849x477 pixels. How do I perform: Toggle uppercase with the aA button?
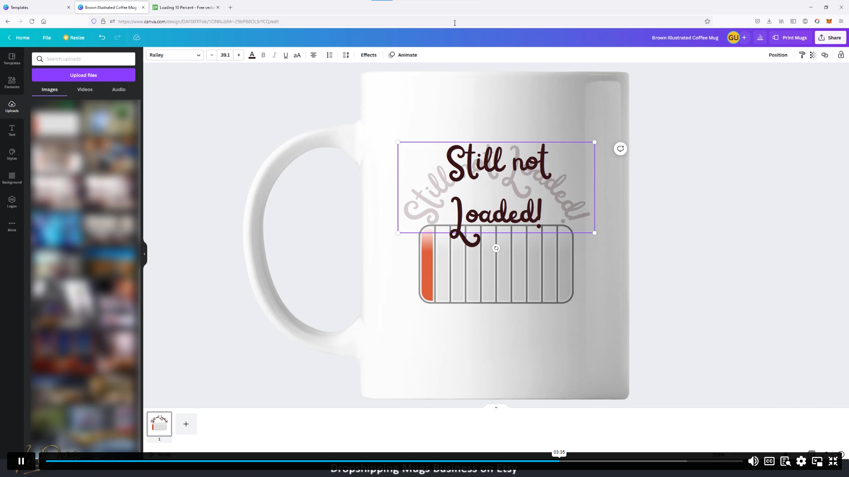[x=297, y=55]
